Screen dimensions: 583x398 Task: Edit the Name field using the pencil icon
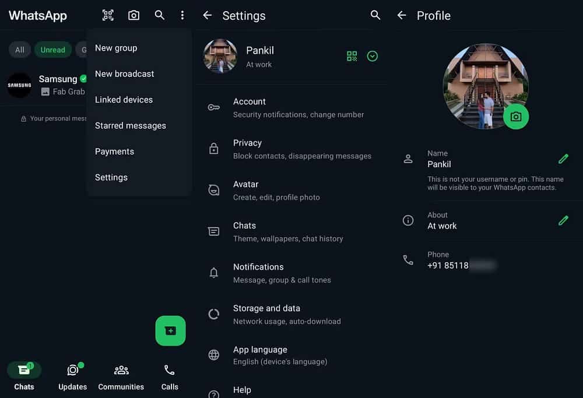[x=563, y=159]
